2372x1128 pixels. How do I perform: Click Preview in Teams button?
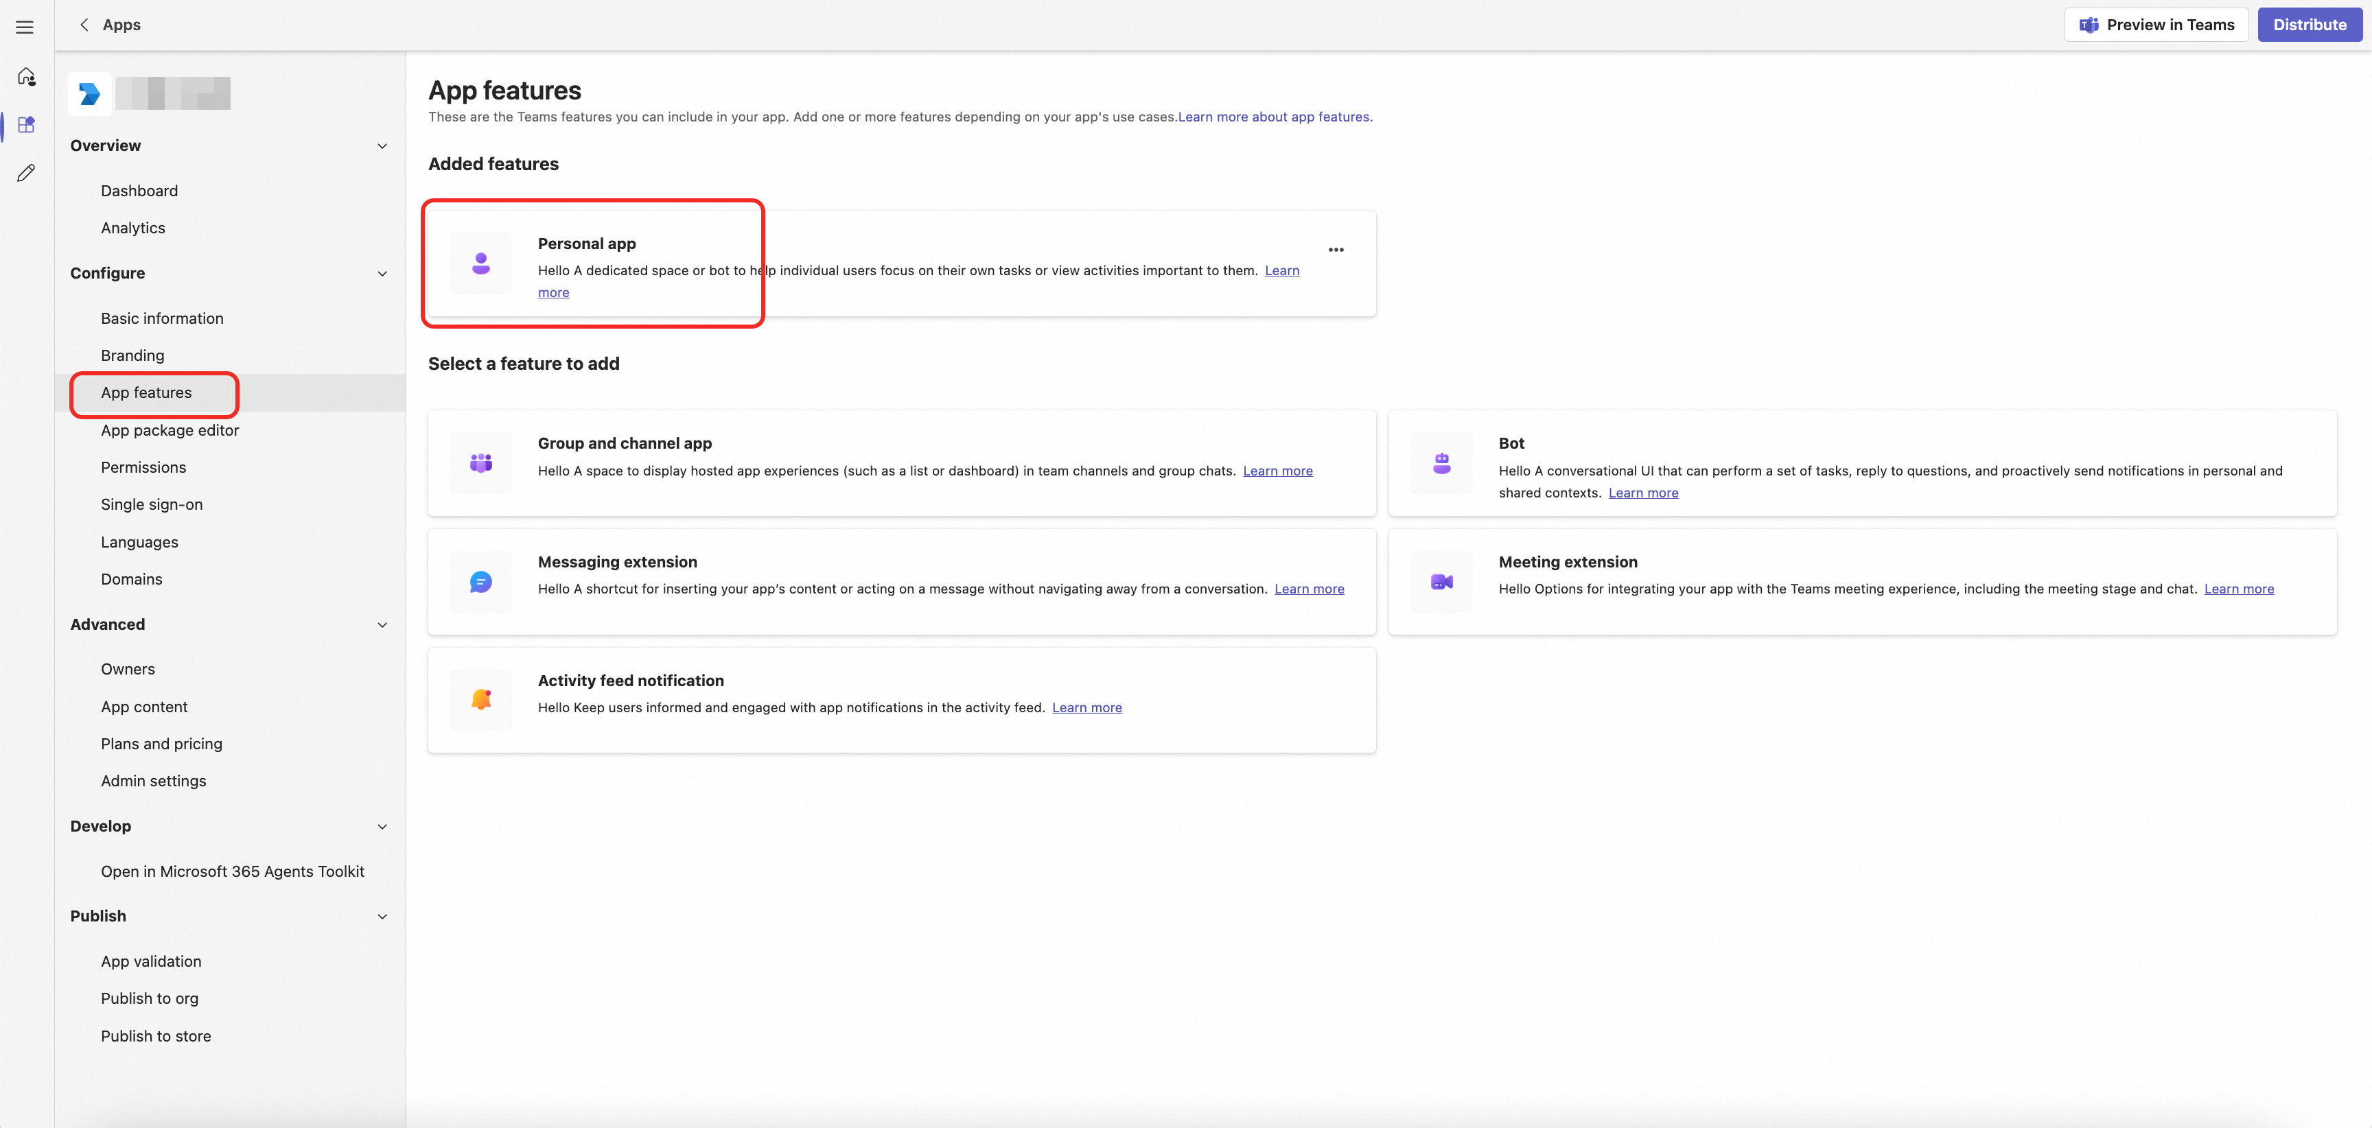click(x=2156, y=25)
